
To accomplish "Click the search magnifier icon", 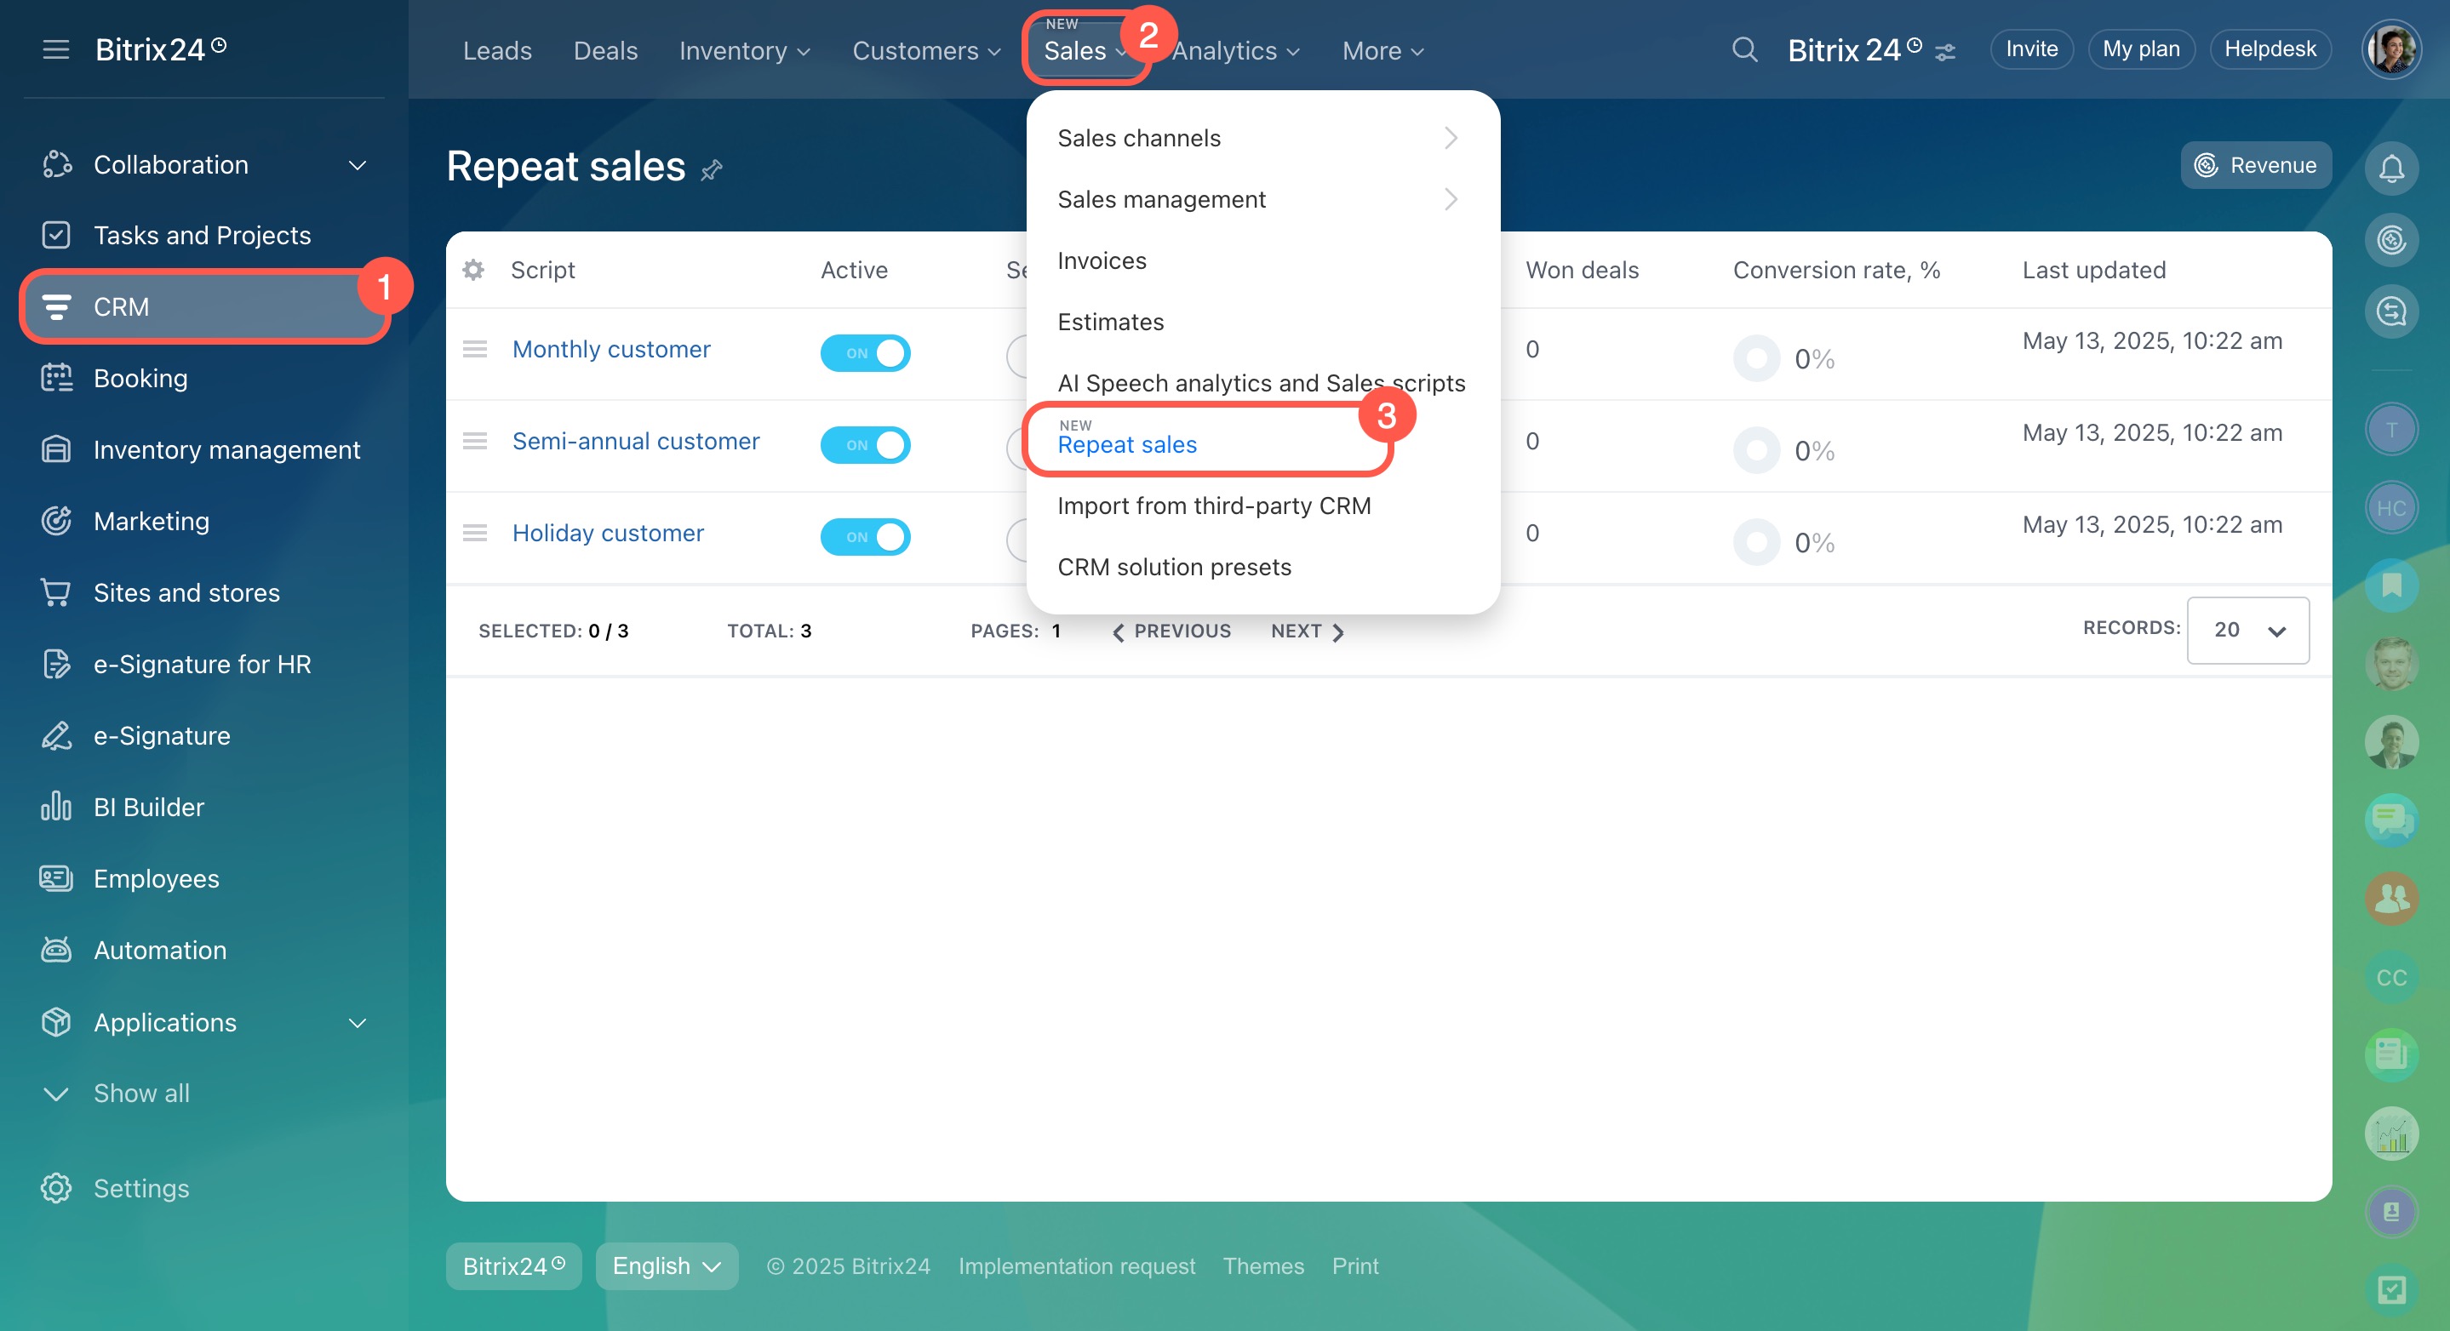I will pos(1744,49).
